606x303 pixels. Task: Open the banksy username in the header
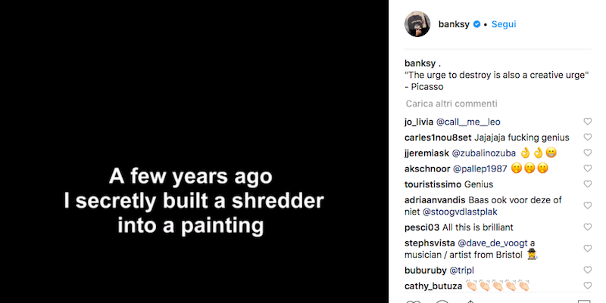(454, 24)
